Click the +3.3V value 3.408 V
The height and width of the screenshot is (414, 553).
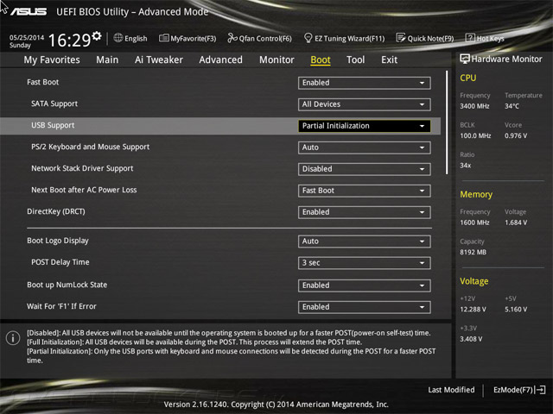coord(471,339)
